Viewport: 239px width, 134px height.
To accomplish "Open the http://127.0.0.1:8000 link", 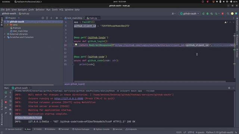I will [69, 99].
